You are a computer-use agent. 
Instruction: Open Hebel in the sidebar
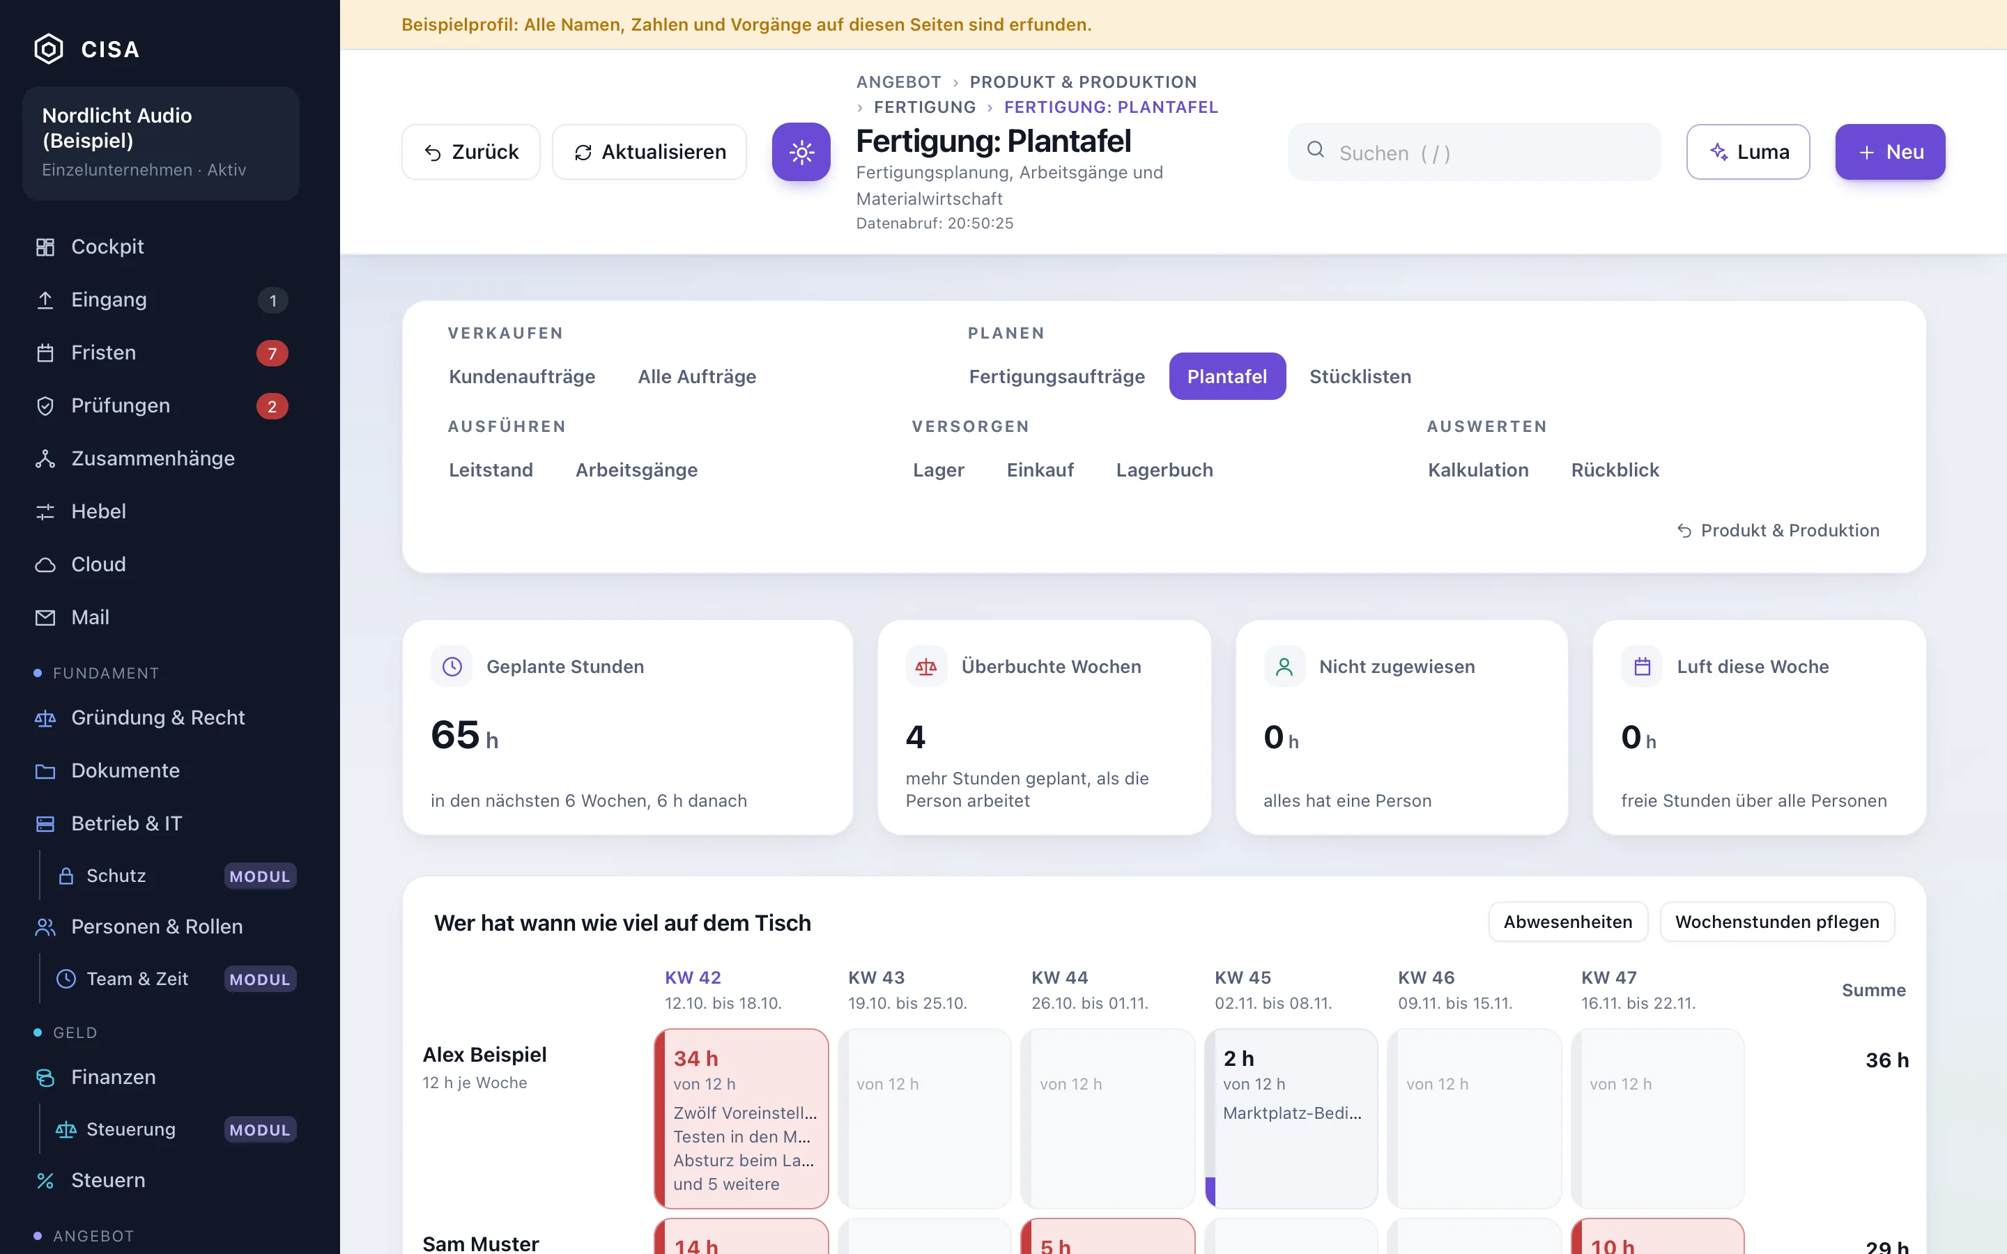161,512
